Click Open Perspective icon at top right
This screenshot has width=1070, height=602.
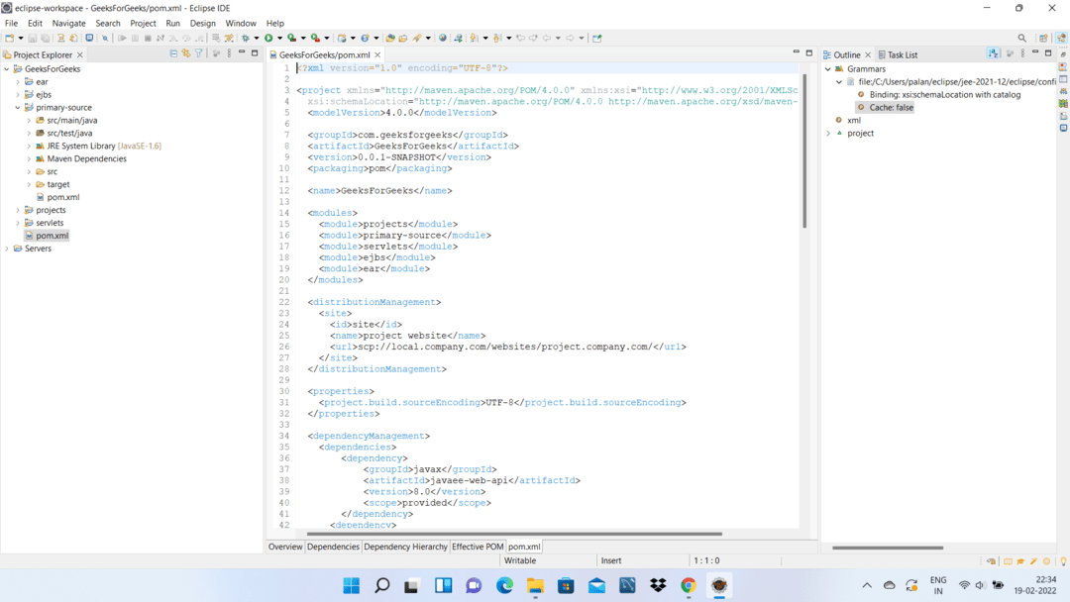pyautogui.click(x=1043, y=38)
